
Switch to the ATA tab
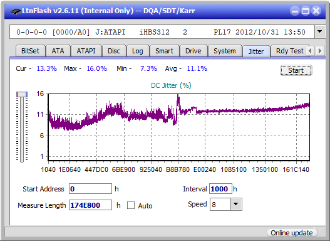coord(58,51)
